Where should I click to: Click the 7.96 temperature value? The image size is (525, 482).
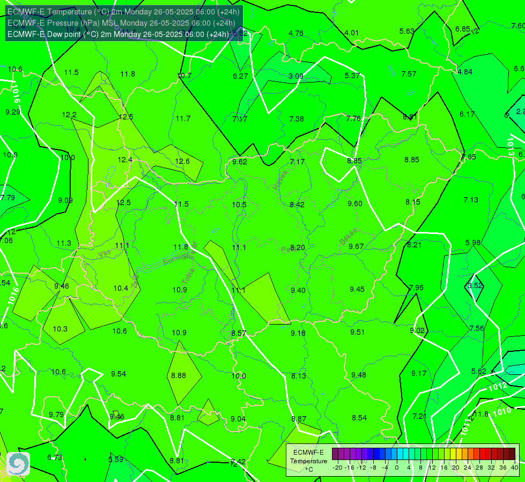coord(416,288)
